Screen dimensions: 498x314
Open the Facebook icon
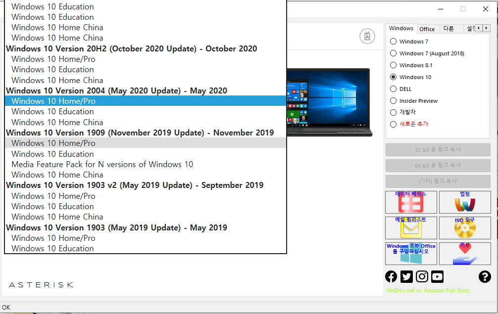coord(391,276)
